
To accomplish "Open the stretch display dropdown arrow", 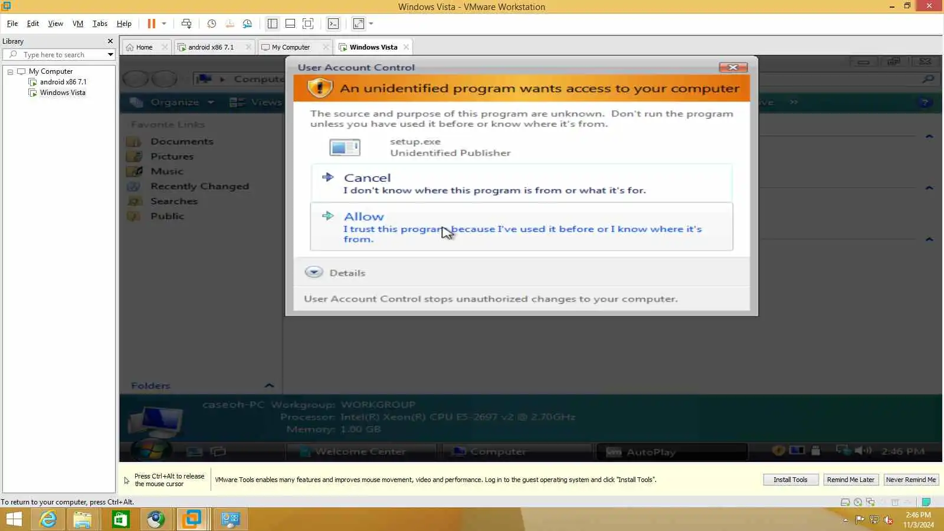I will [371, 24].
